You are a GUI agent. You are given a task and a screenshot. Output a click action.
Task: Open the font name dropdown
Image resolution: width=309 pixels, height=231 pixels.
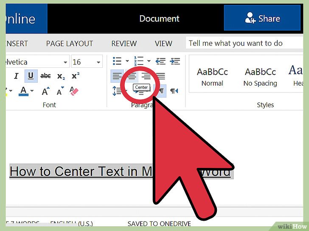[x=65, y=62]
